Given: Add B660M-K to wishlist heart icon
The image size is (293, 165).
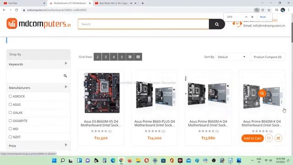Looking at the screenshot, I should click(269, 138).
